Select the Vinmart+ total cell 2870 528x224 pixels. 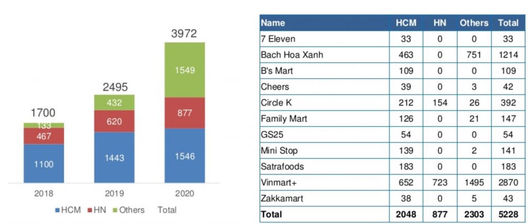coord(509,182)
